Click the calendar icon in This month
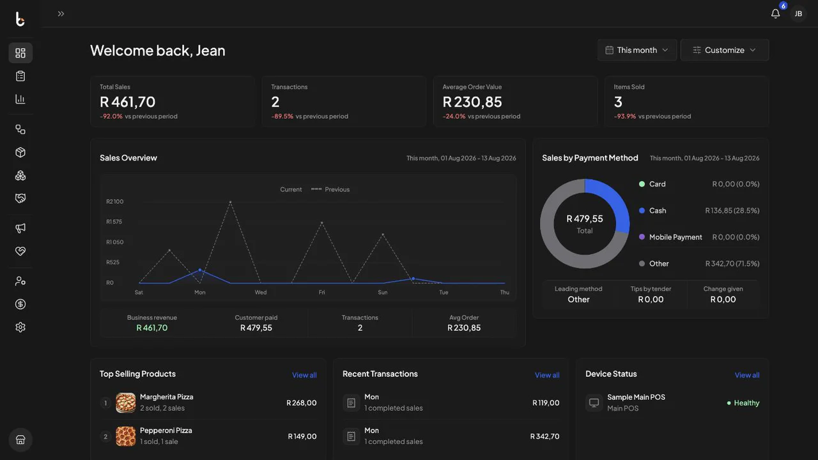This screenshot has height=460, width=818. (x=610, y=50)
